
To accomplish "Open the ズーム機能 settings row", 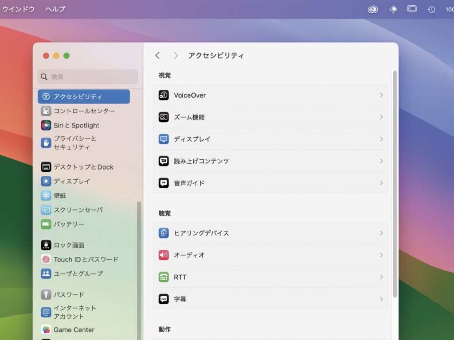I will click(271, 117).
